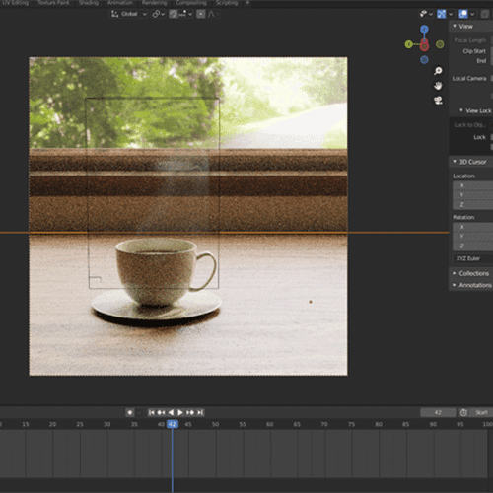Image resolution: width=493 pixels, height=493 pixels.
Task: Open the XYZ Euler rotation mode dropdown
Action: [472, 258]
